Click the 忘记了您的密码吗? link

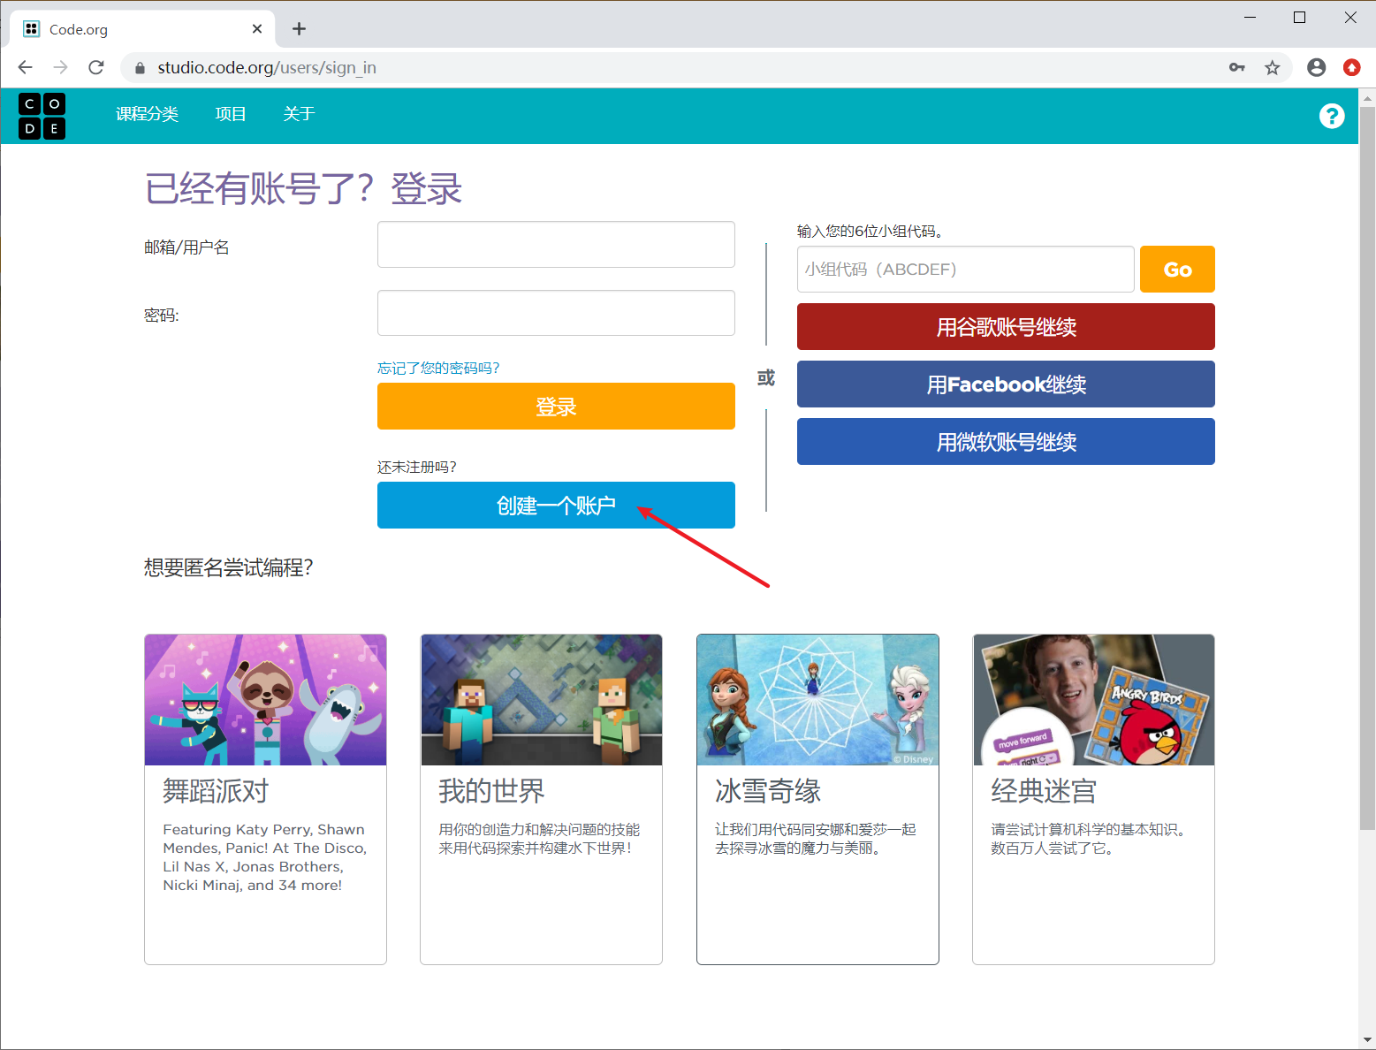coord(438,368)
